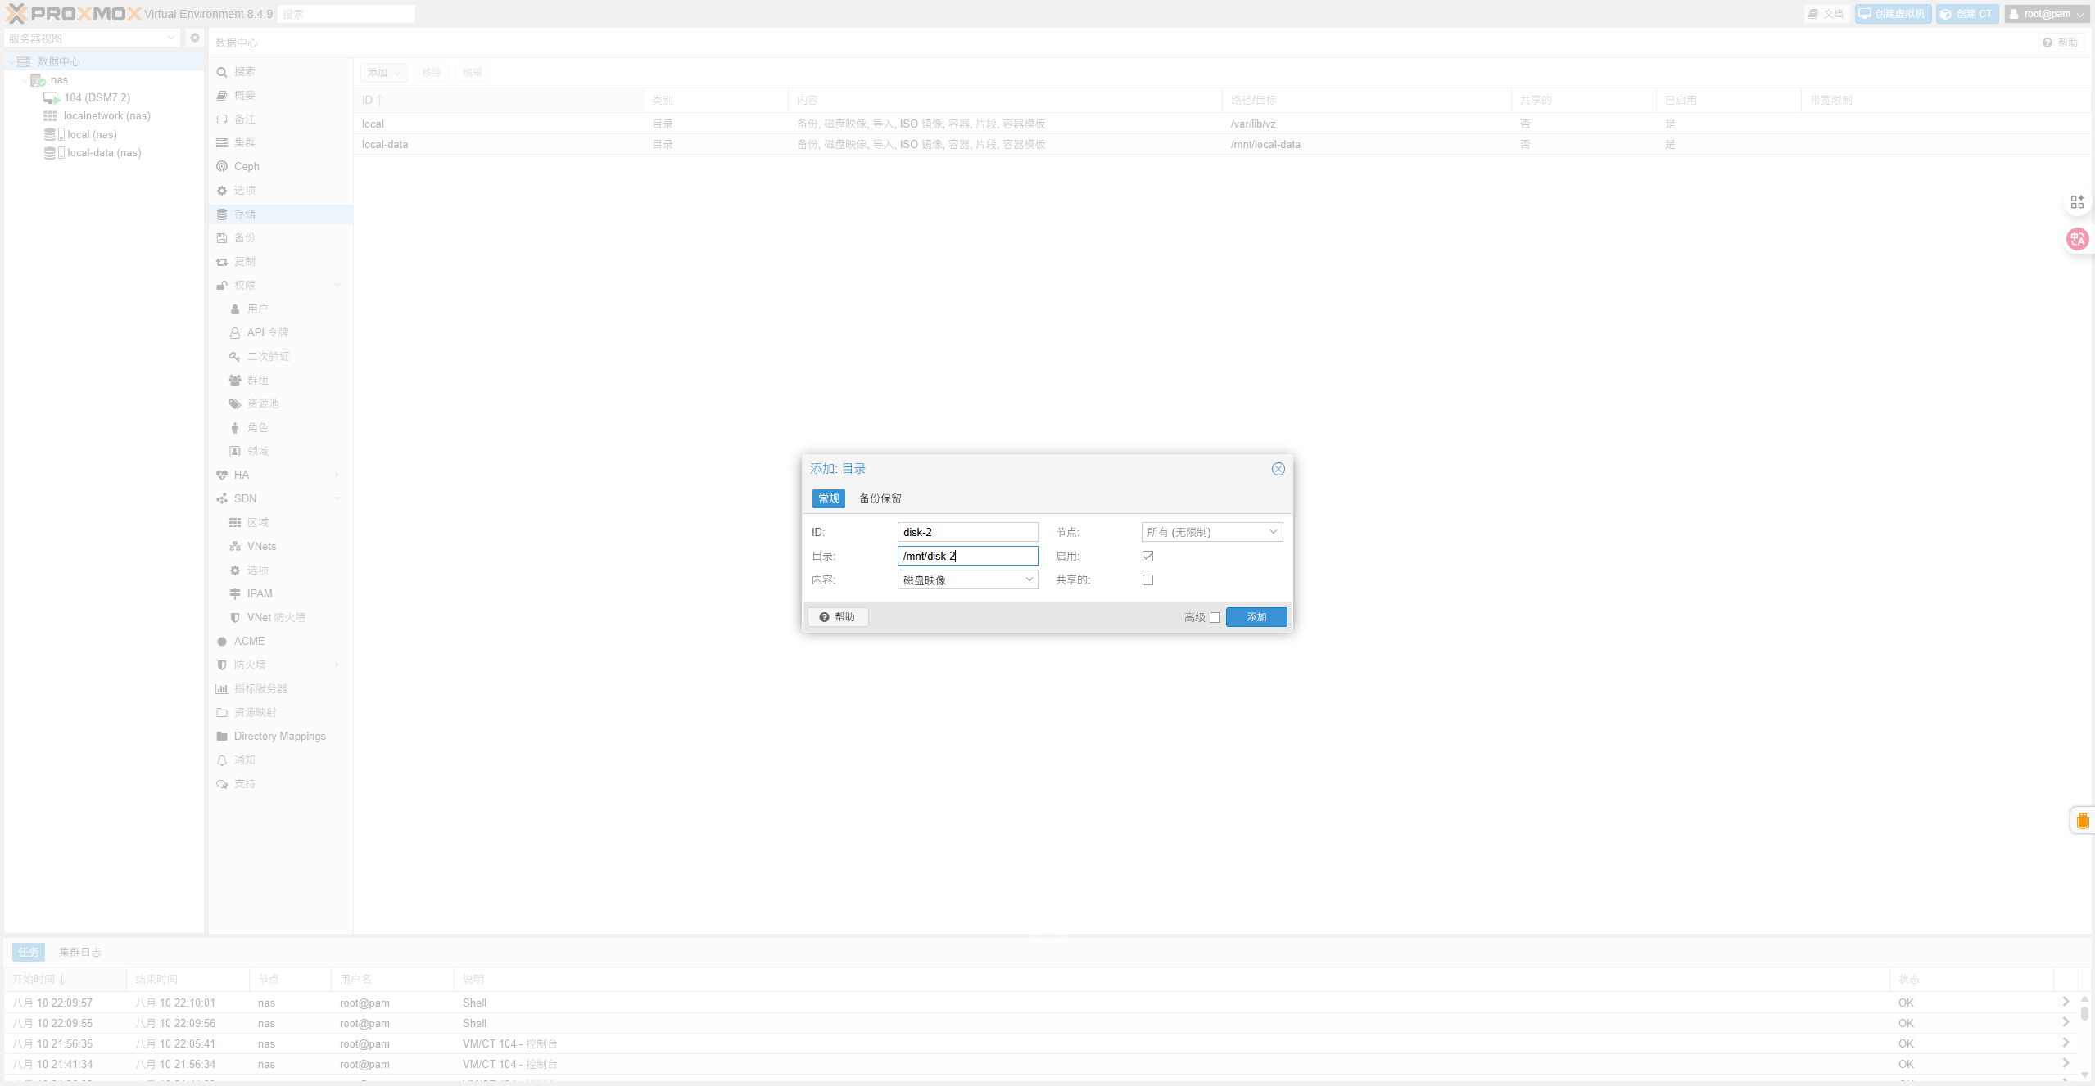
Task: Click the HA heartbeat icon
Action: (222, 475)
